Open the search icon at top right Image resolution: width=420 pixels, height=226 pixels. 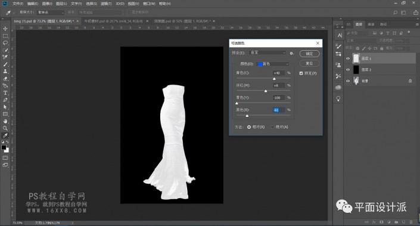click(395, 13)
